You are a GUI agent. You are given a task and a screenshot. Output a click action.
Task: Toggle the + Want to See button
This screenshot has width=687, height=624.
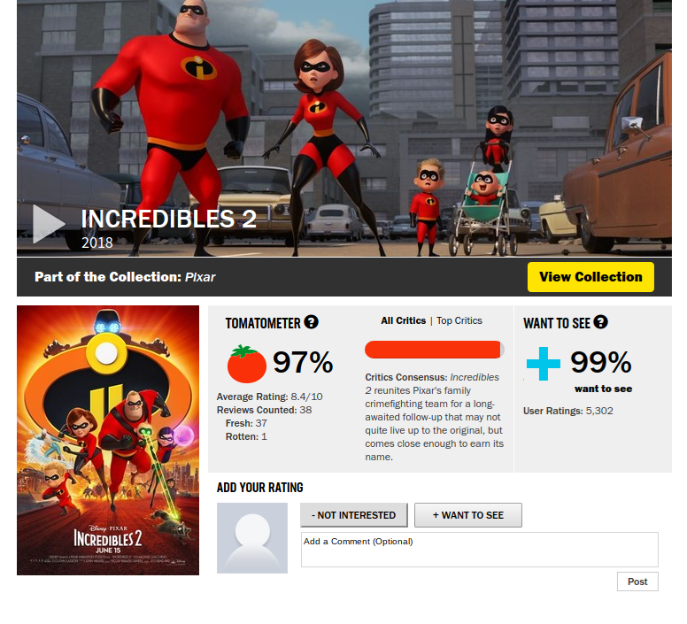point(468,515)
